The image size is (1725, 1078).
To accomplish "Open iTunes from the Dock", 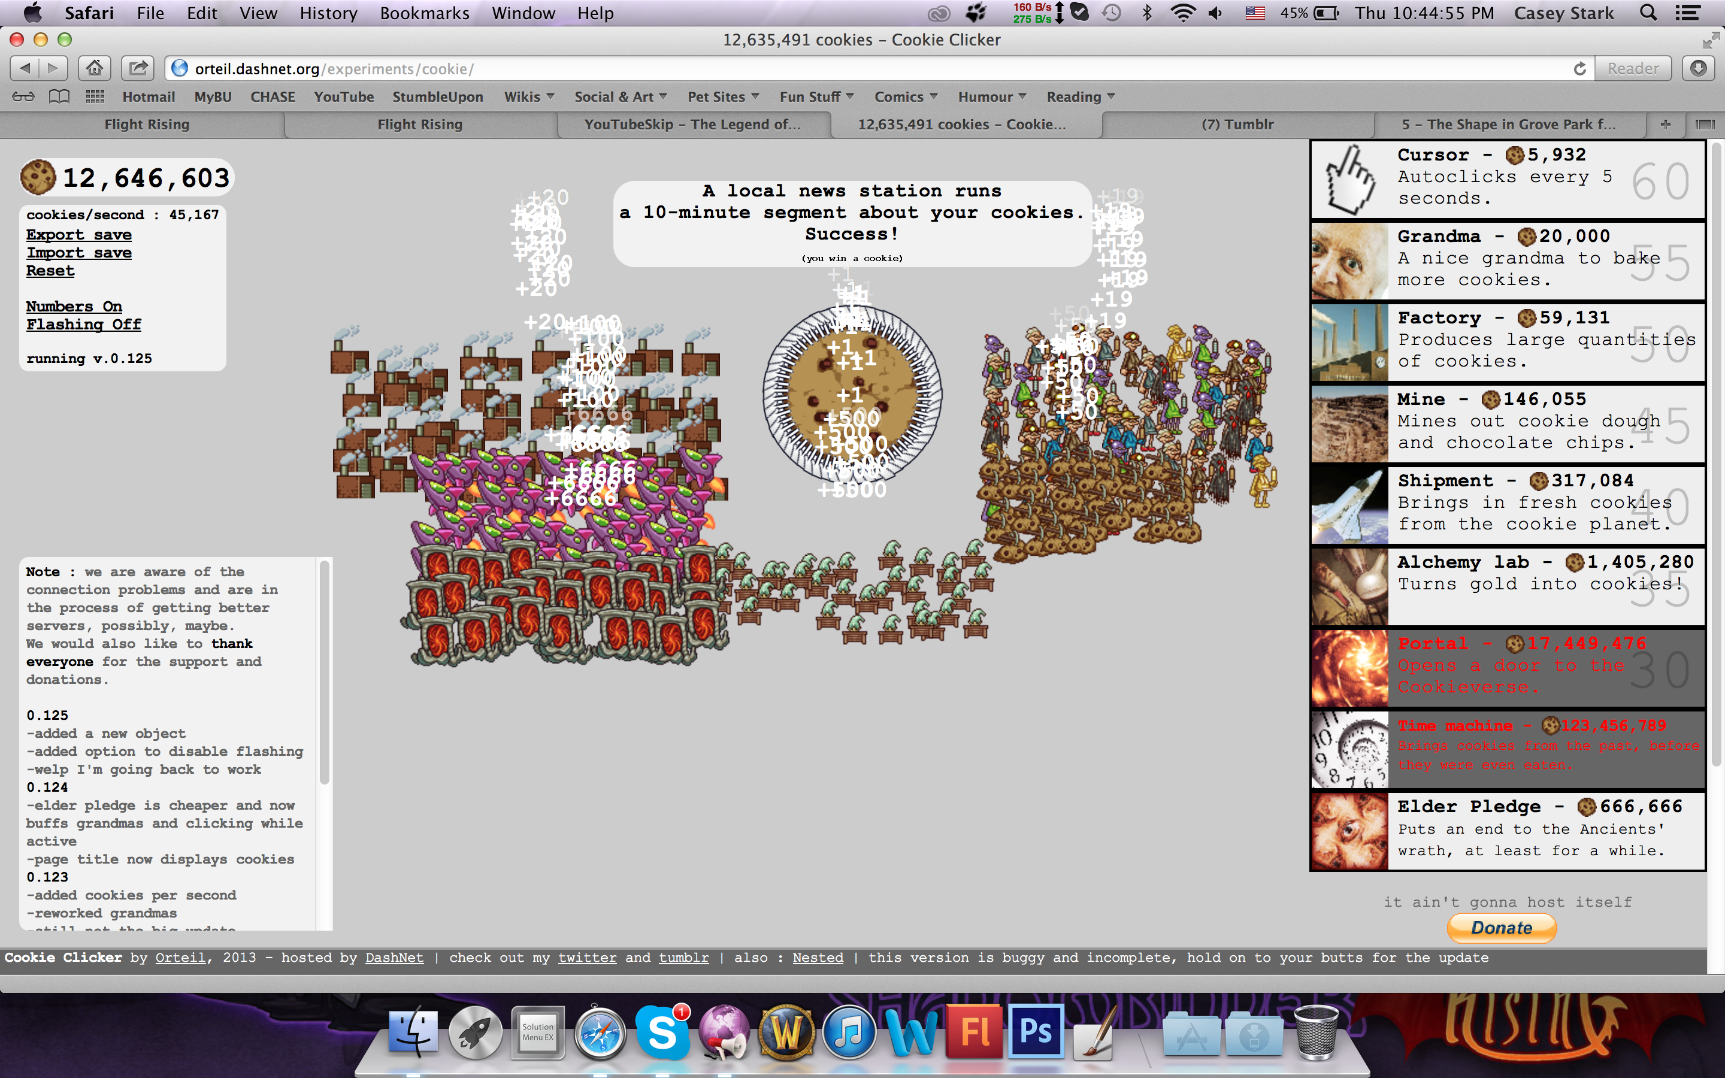I will click(848, 1032).
